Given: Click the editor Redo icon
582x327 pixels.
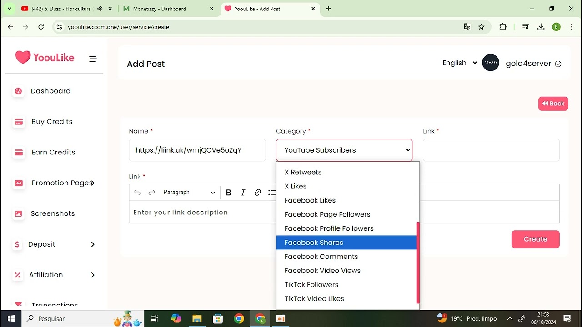Looking at the screenshot, I should (x=152, y=193).
